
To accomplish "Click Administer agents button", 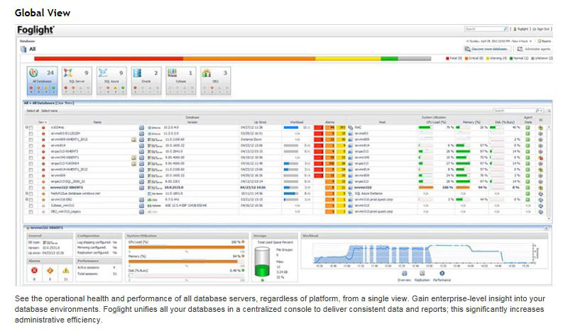I will (534, 49).
